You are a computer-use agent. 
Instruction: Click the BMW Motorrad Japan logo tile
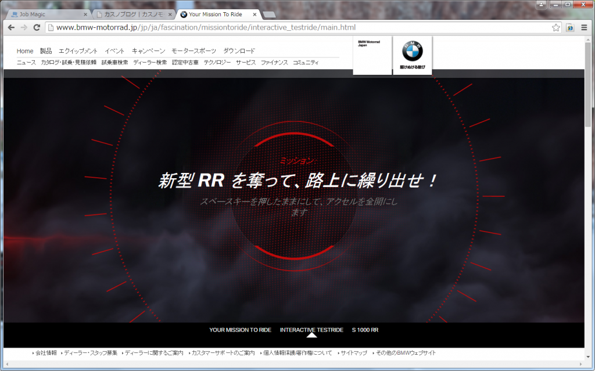pyautogui.click(x=372, y=55)
